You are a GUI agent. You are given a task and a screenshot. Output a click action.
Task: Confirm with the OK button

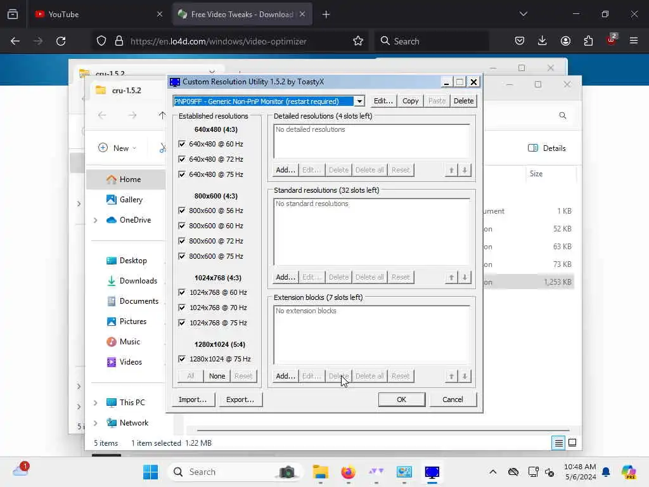[x=401, y=399]
